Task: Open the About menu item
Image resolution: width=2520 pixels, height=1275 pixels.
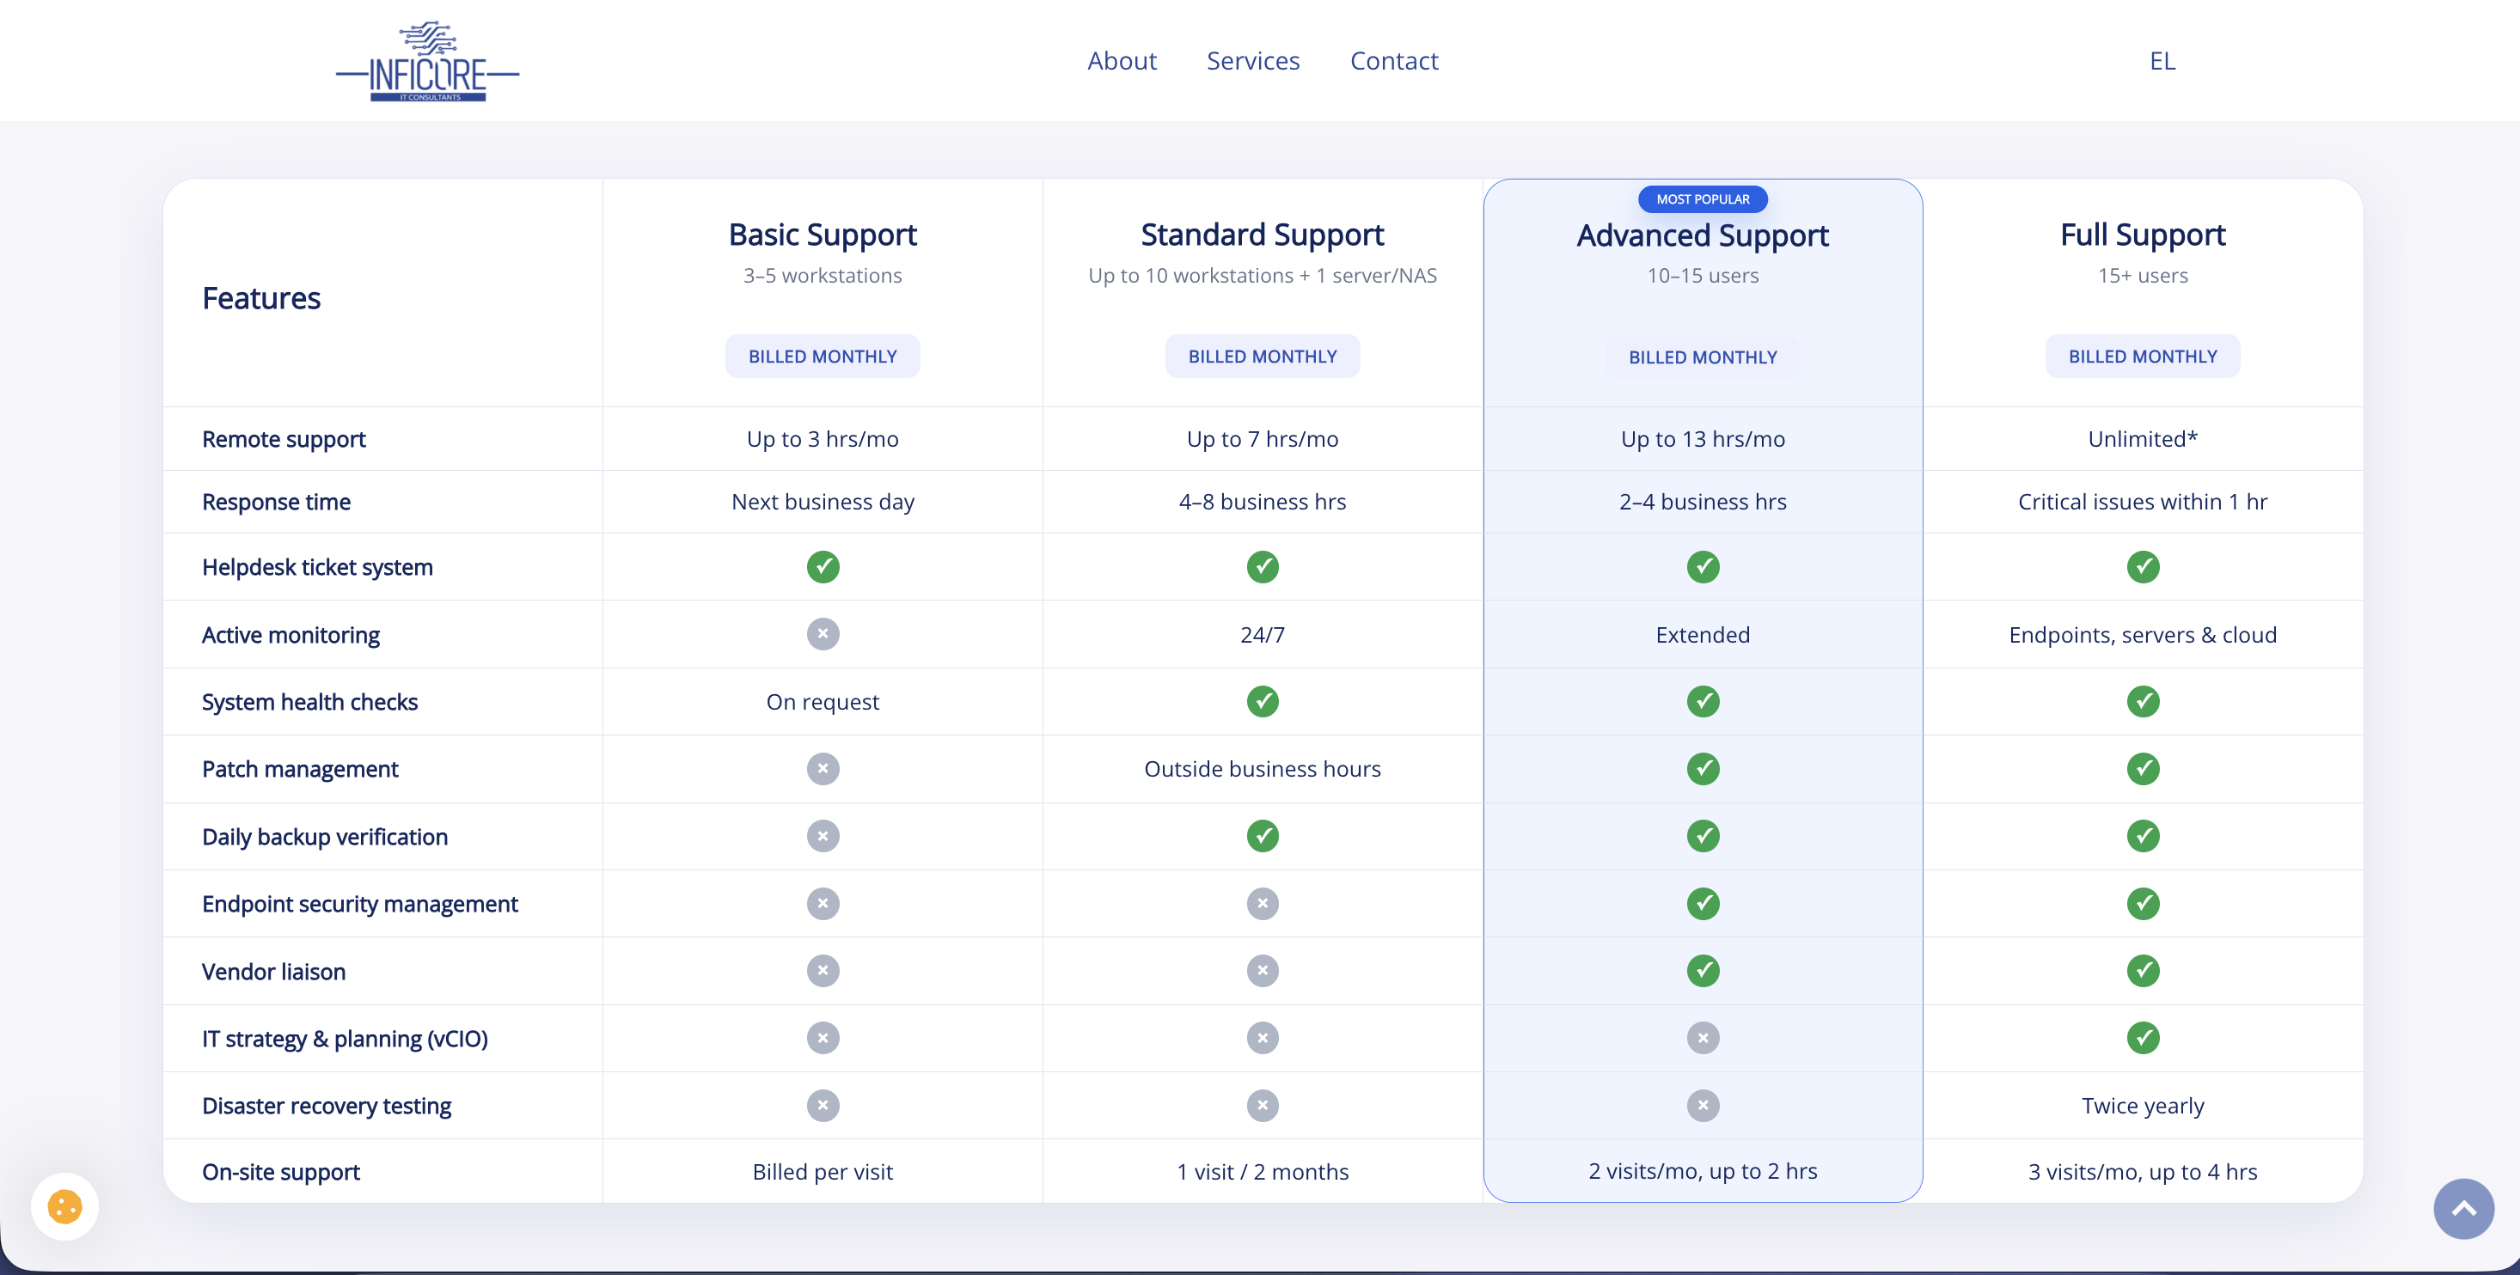Action: pyautogui.click(x=1121, y=61)
